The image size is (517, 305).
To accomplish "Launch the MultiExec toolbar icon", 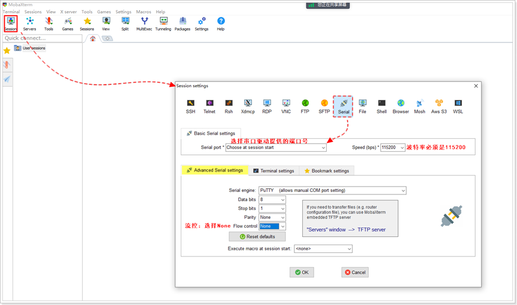I will click(144, 24).
